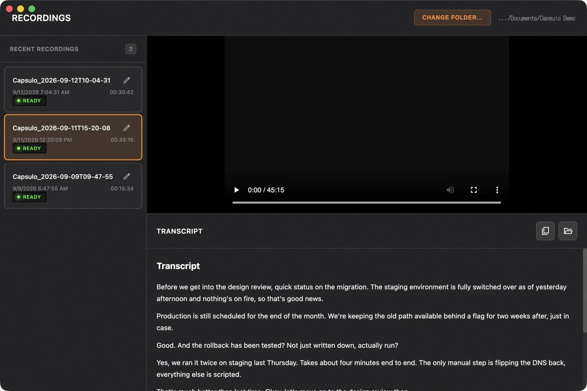This screenshot has width=587, height=391.
Task: Click the READY status of the 9/12/2026 recording
Action: click(29, 101)
